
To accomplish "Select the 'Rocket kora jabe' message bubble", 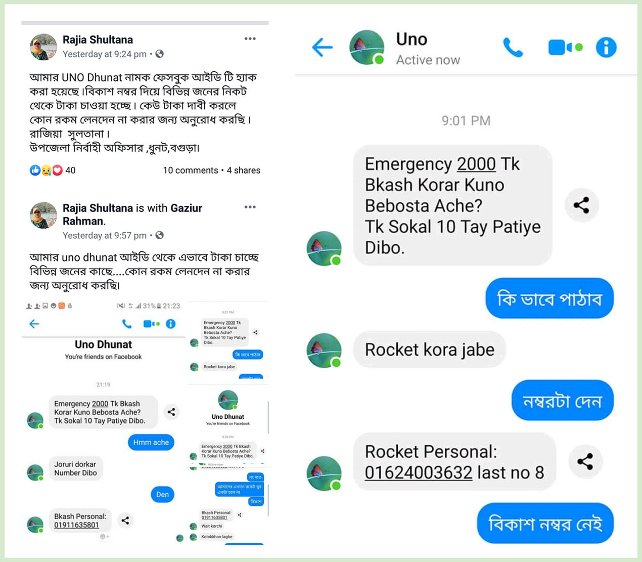I will (x=429, y=350).
